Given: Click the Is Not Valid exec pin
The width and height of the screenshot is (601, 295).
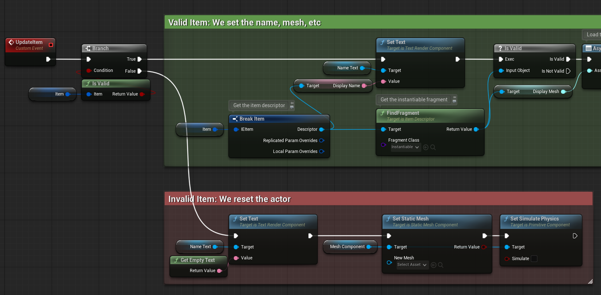Looking at the screenshot, I should pos(568,71).
